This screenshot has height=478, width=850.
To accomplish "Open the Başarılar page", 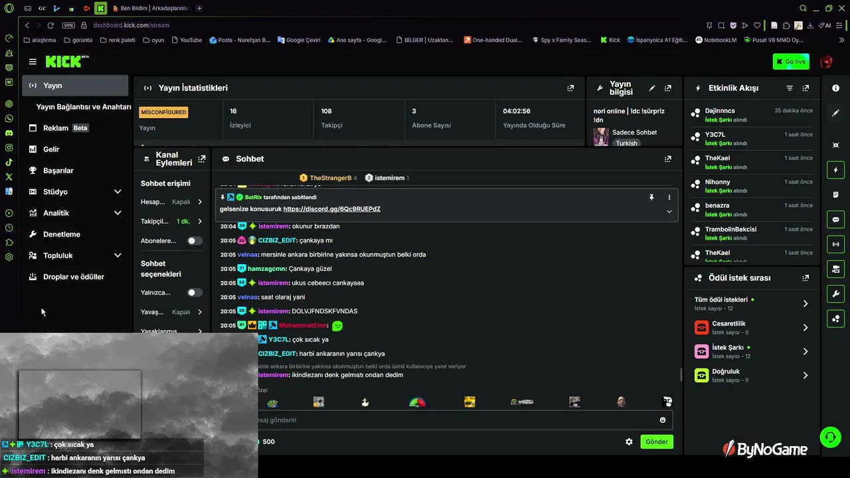I will tap(75, 171).
